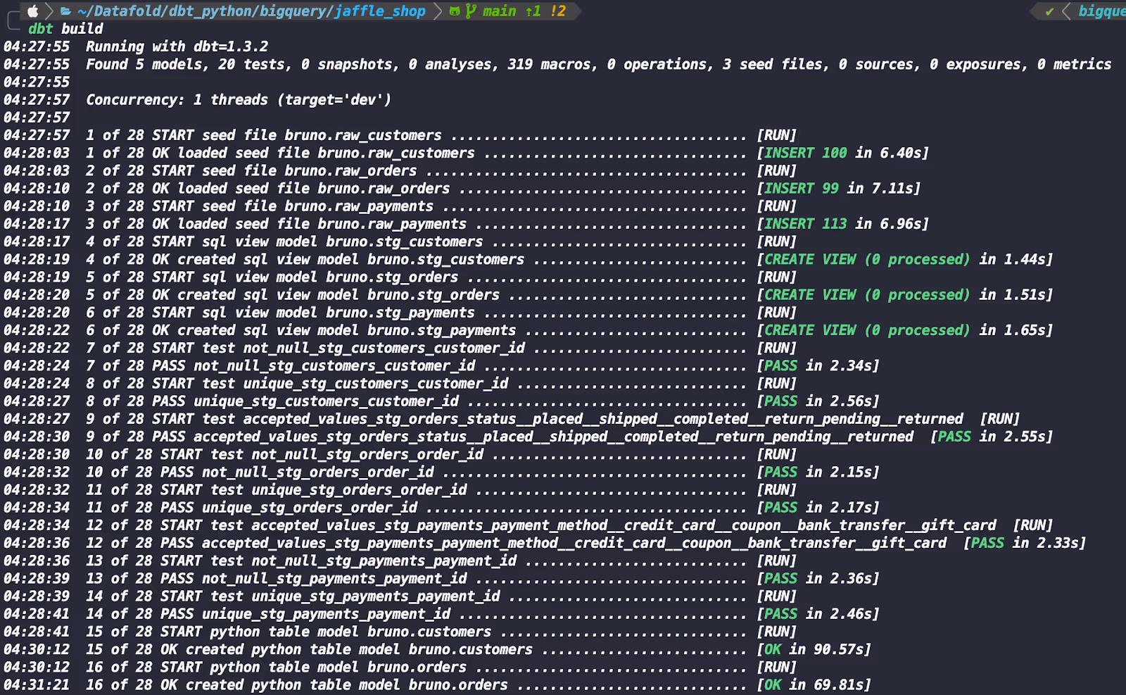Click '[OK in 69.81s]' result
Screen dimensions: 1126x695
point(814,684)
